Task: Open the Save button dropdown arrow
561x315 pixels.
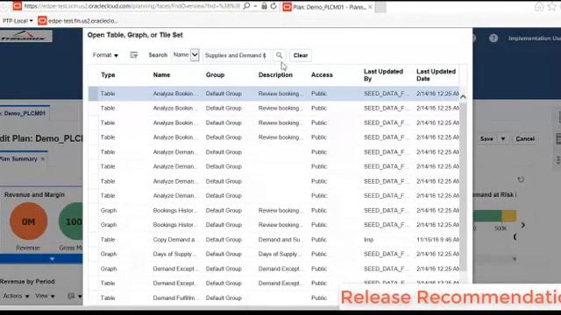Action: 502,138
